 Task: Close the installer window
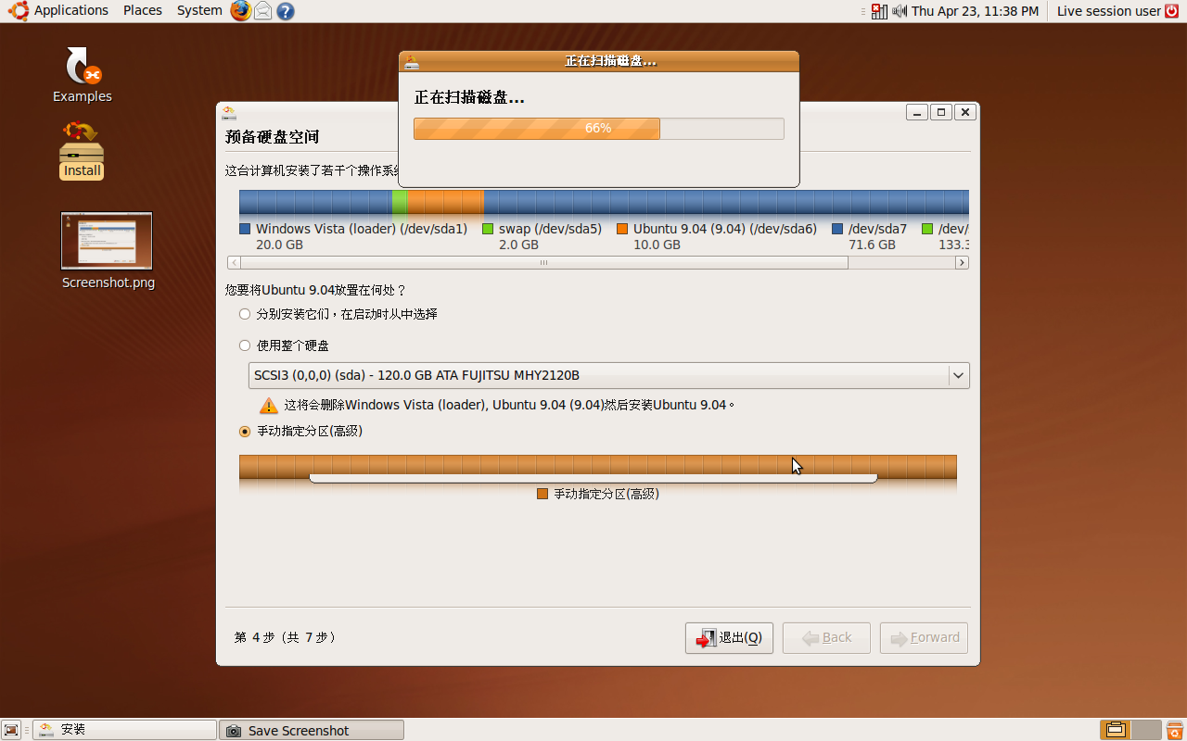point(965,112)
